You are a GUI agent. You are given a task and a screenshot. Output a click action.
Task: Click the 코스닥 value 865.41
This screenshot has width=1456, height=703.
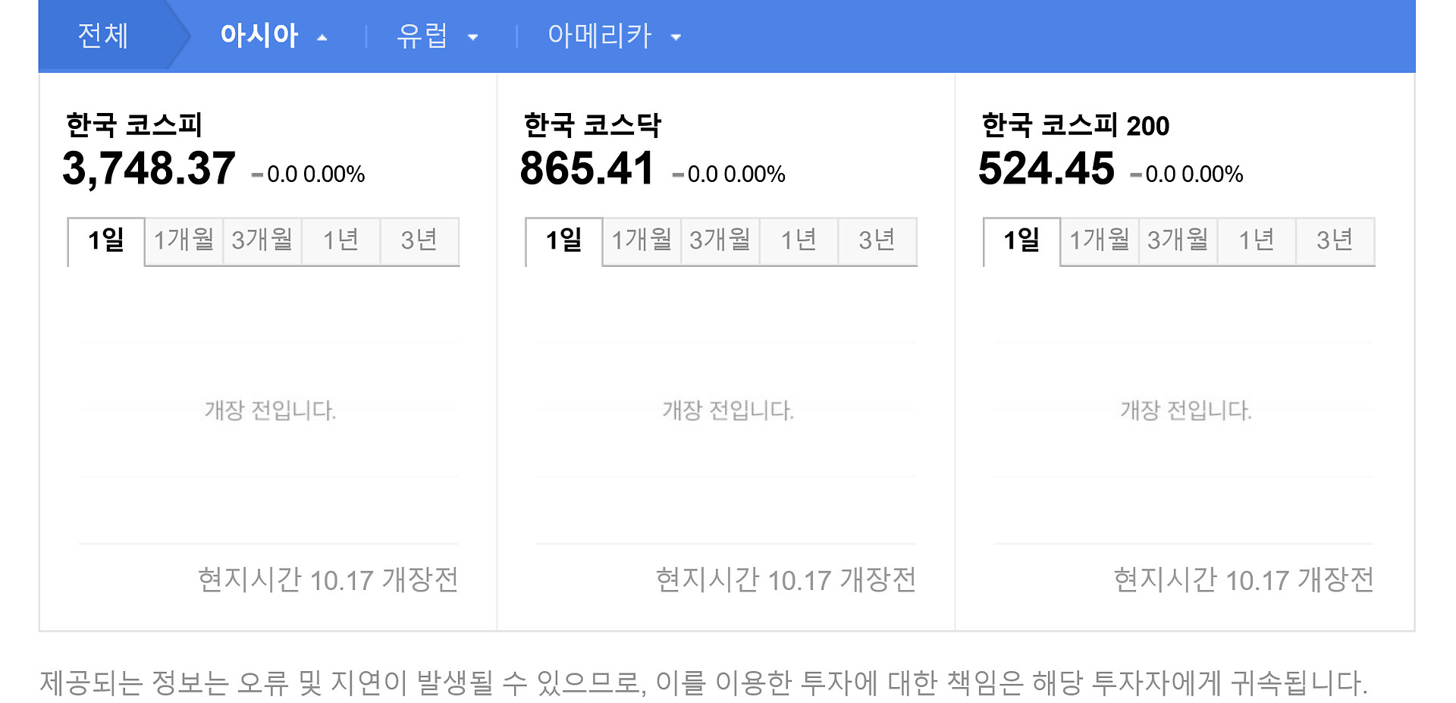point(586,168)
